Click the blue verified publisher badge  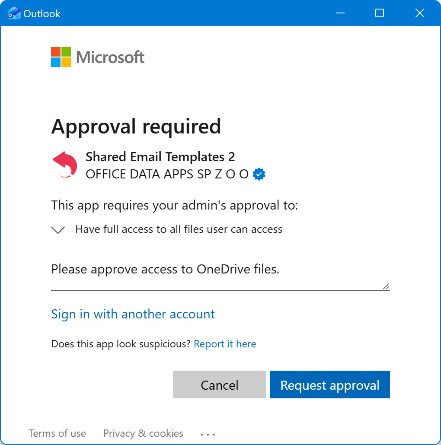pyautogui.click(x=259, y=174)
